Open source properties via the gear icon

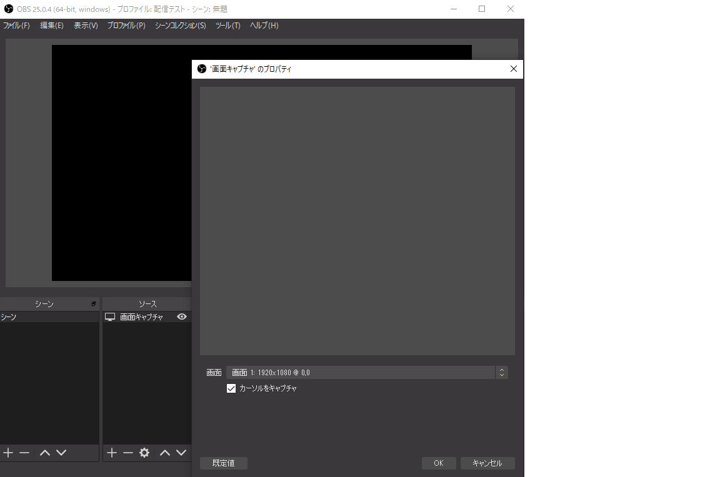pos(145,453)
